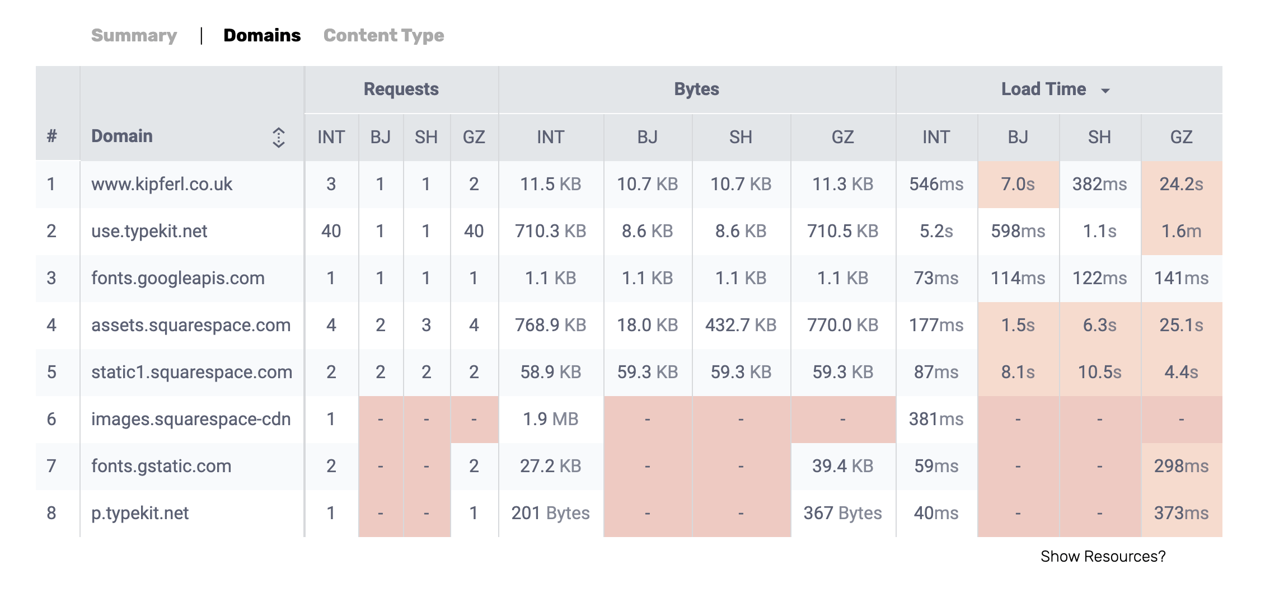Select the p.typekit.net domain
Viewport: 1265px width, 593px height.
tap(140, 513)
